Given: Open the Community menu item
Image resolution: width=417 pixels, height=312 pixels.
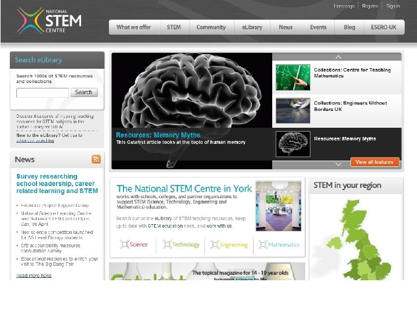Looking at the screenshot, I should pyautogui.click(x=211, y=27).
